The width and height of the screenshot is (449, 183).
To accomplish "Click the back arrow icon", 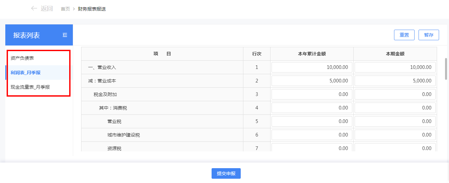I will click(34, 9).
